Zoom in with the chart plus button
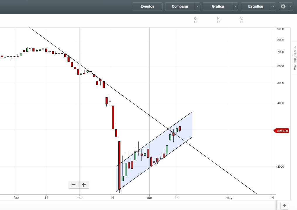Viewport: 297px width, 210px height. (84, 185)
